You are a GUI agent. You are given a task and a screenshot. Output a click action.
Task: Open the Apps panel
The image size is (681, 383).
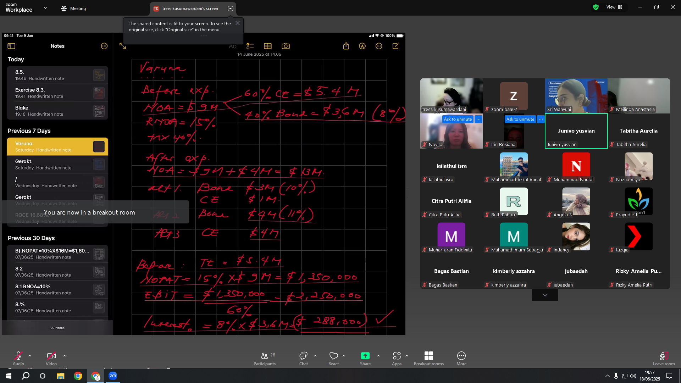coord(397,358)
